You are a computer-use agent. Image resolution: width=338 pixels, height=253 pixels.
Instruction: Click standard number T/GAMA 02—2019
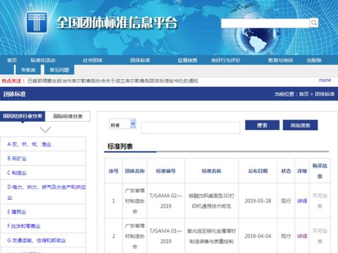click(166, 201)
